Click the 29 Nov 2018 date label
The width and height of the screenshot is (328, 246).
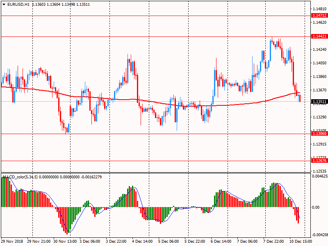tap(12, 241)
